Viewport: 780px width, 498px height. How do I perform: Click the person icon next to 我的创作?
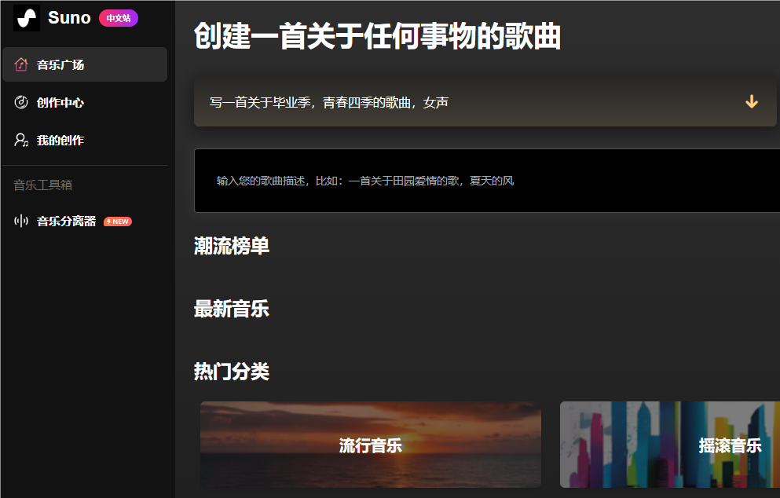[x=20, y=140]
